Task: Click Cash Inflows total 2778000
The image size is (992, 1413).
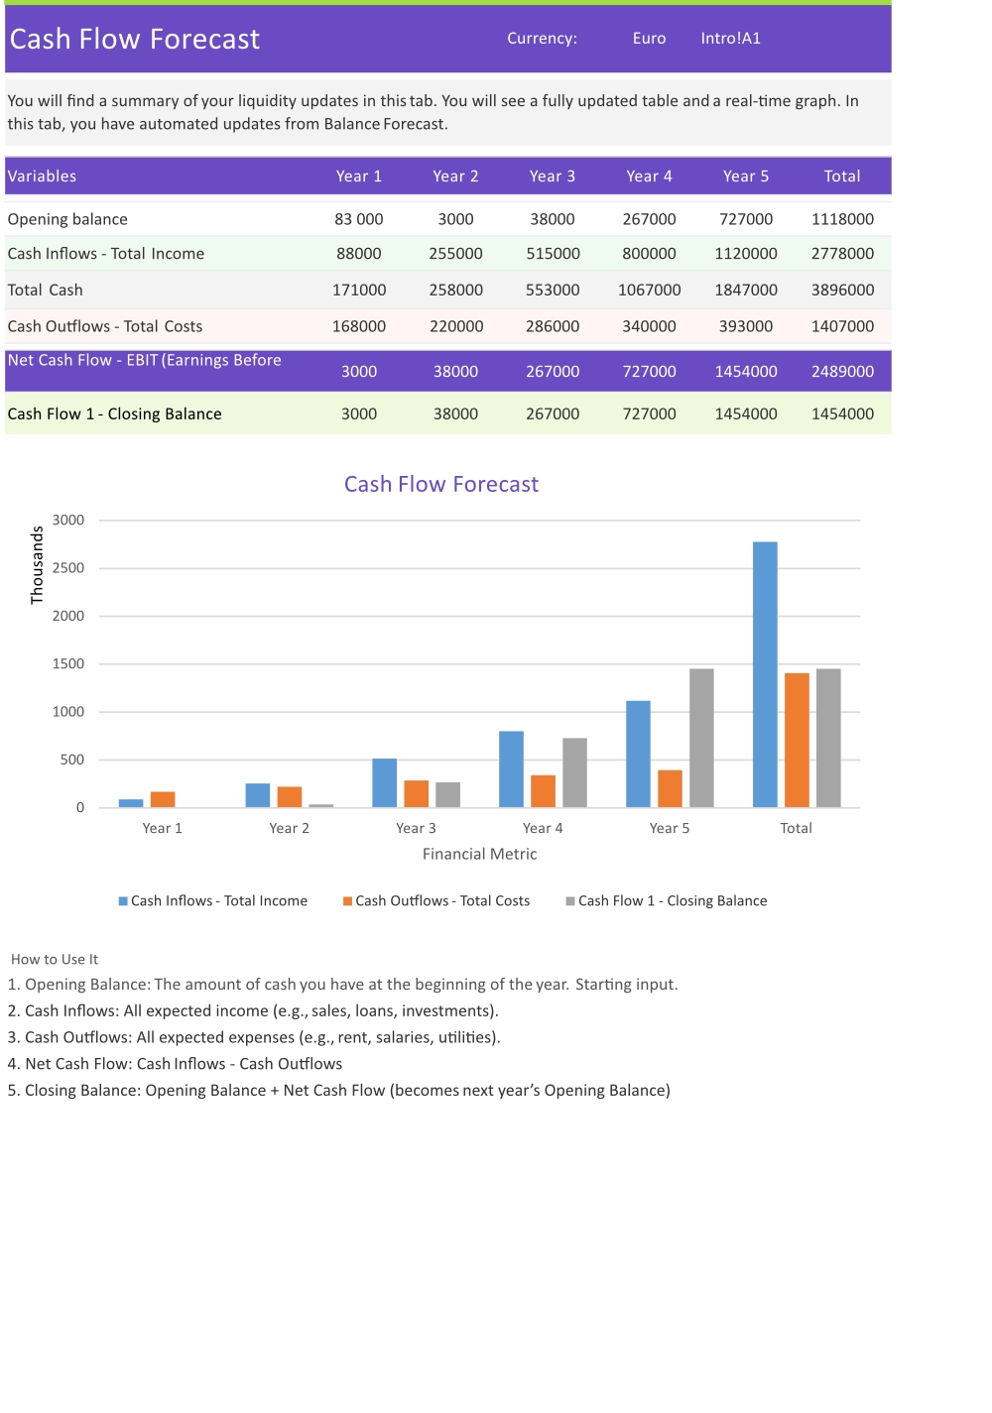Action: (842, 254)
